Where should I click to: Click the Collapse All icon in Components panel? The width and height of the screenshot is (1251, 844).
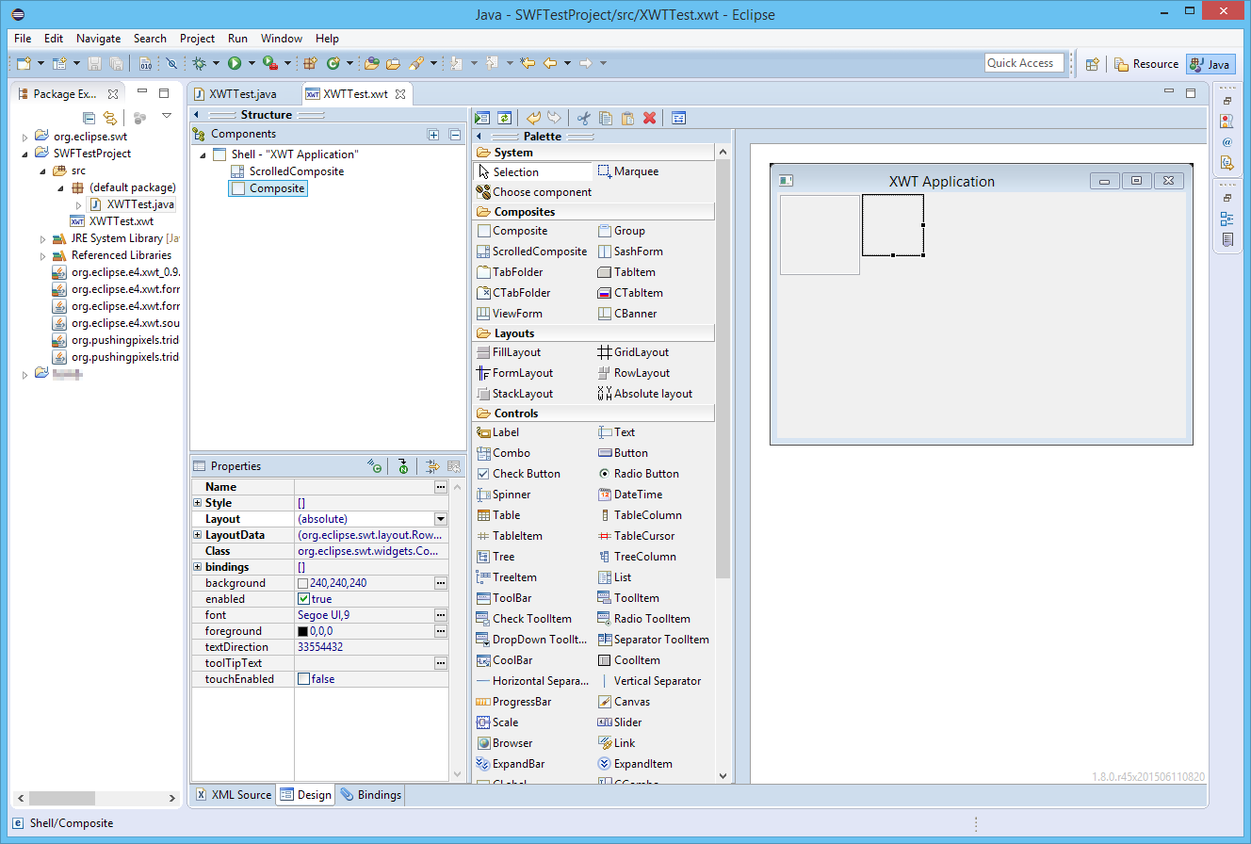(x=455, y=135)
